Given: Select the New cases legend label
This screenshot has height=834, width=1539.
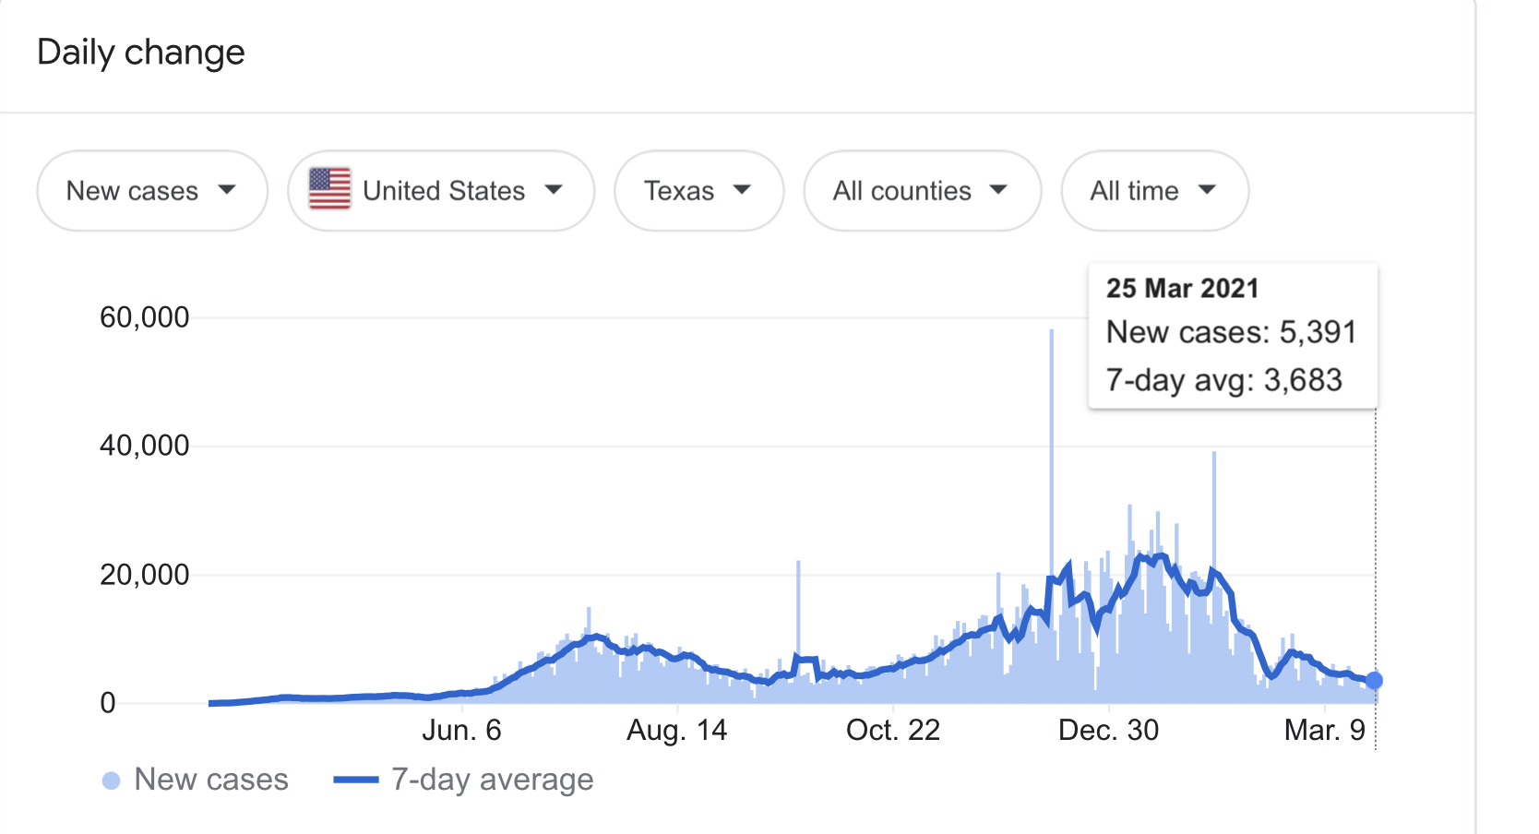Looking at the screenshot, I should (211, 780).
